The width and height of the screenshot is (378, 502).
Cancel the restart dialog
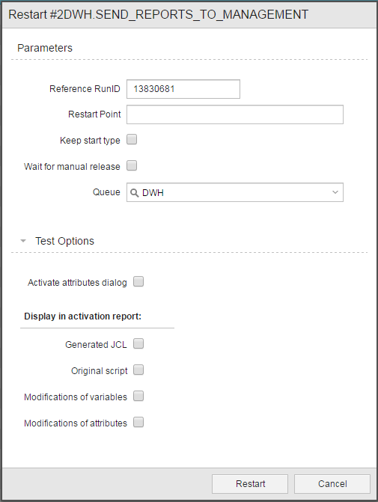(332, 484)
